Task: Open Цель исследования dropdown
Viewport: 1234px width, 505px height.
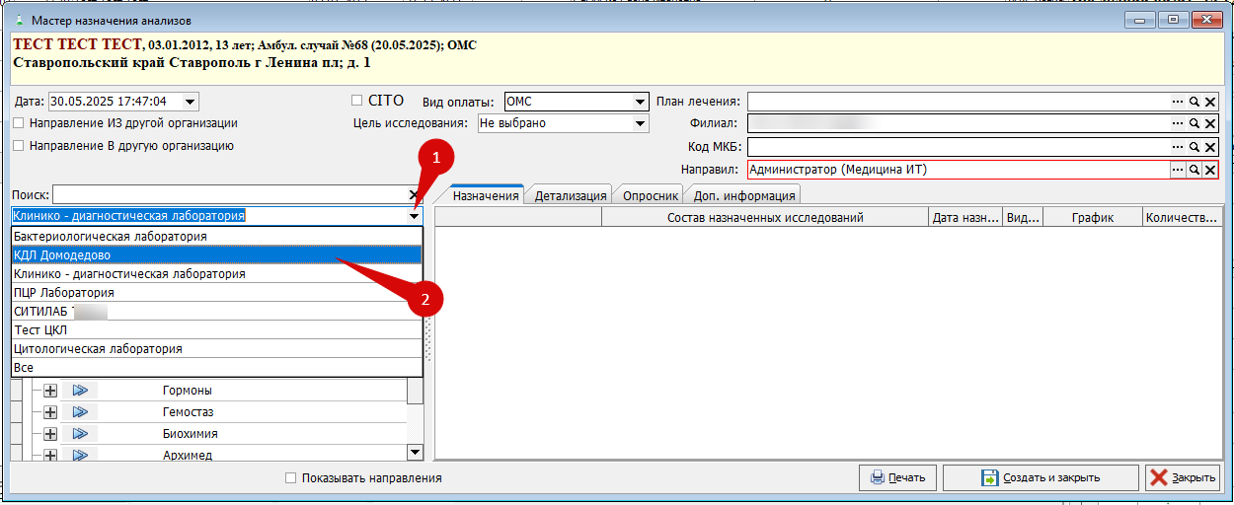Action: 640,124
